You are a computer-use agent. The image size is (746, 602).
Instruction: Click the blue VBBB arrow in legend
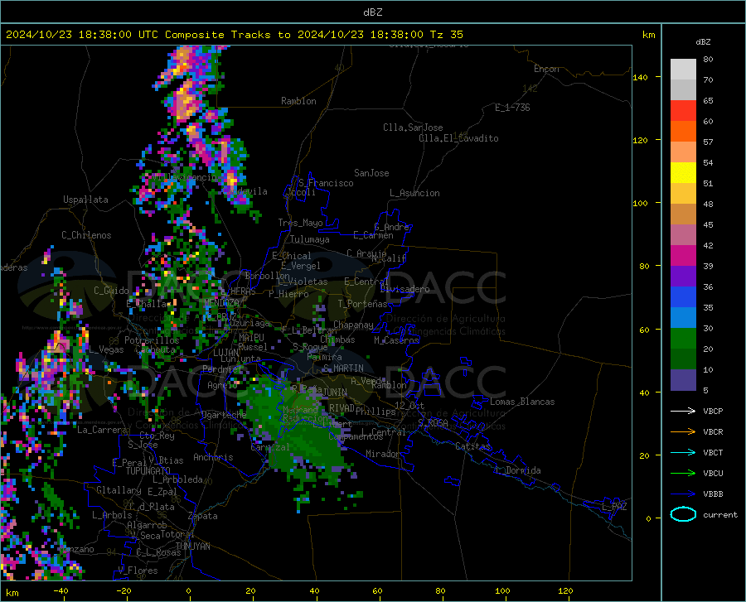(x=683, y=494)
